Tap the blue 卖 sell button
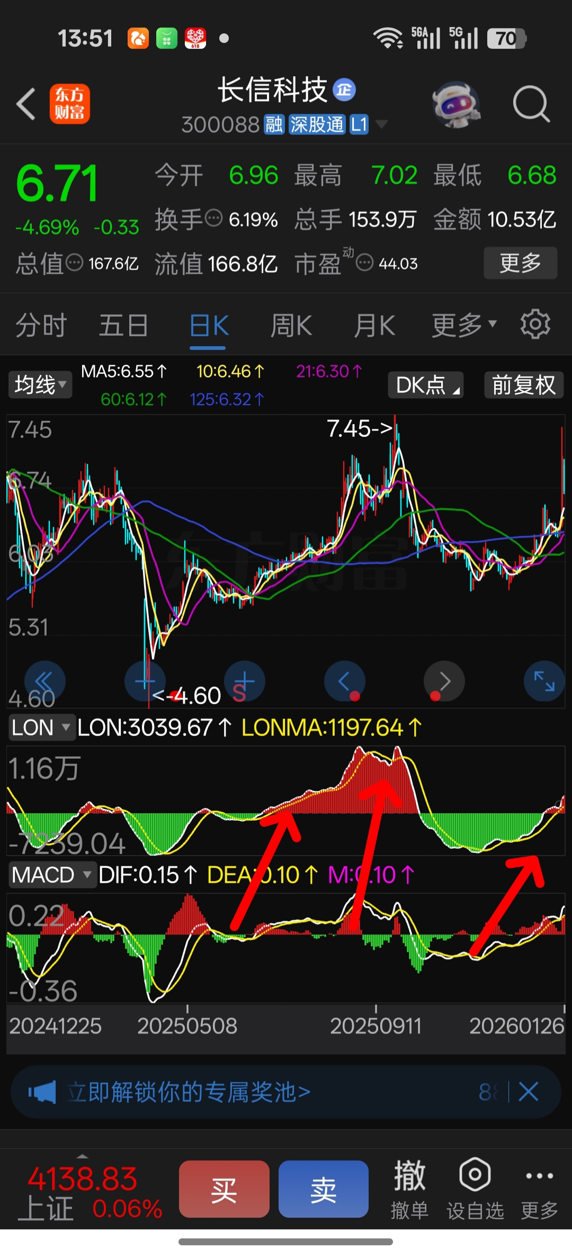The width and height of the screenshot is (572, 1258). coord(324,1189)
